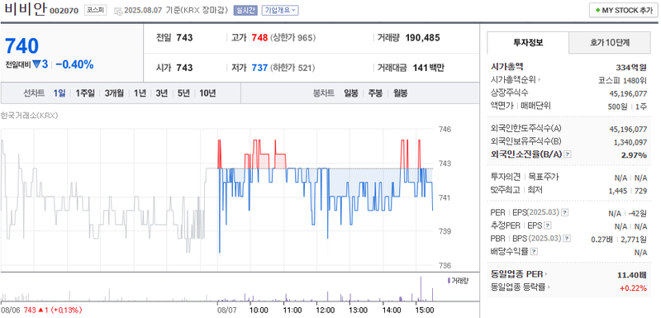Click the 상한가 965 limit text
Image resolution: width=661 pixels, height=318 pixels.
coord(292,38)
